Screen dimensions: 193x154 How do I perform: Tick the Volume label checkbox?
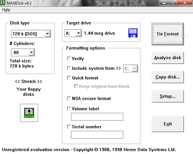coord(69,109)
